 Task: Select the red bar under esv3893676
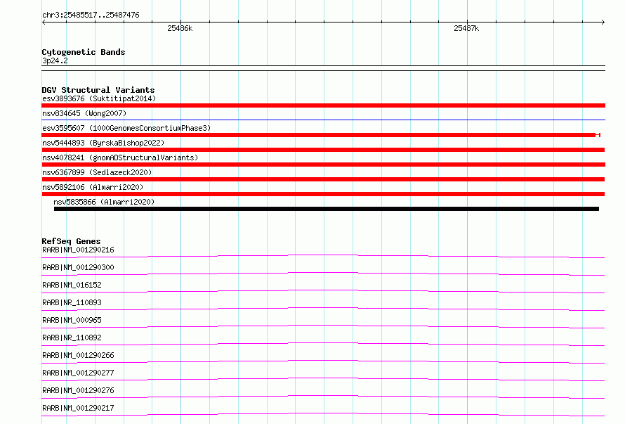point(323,105)
